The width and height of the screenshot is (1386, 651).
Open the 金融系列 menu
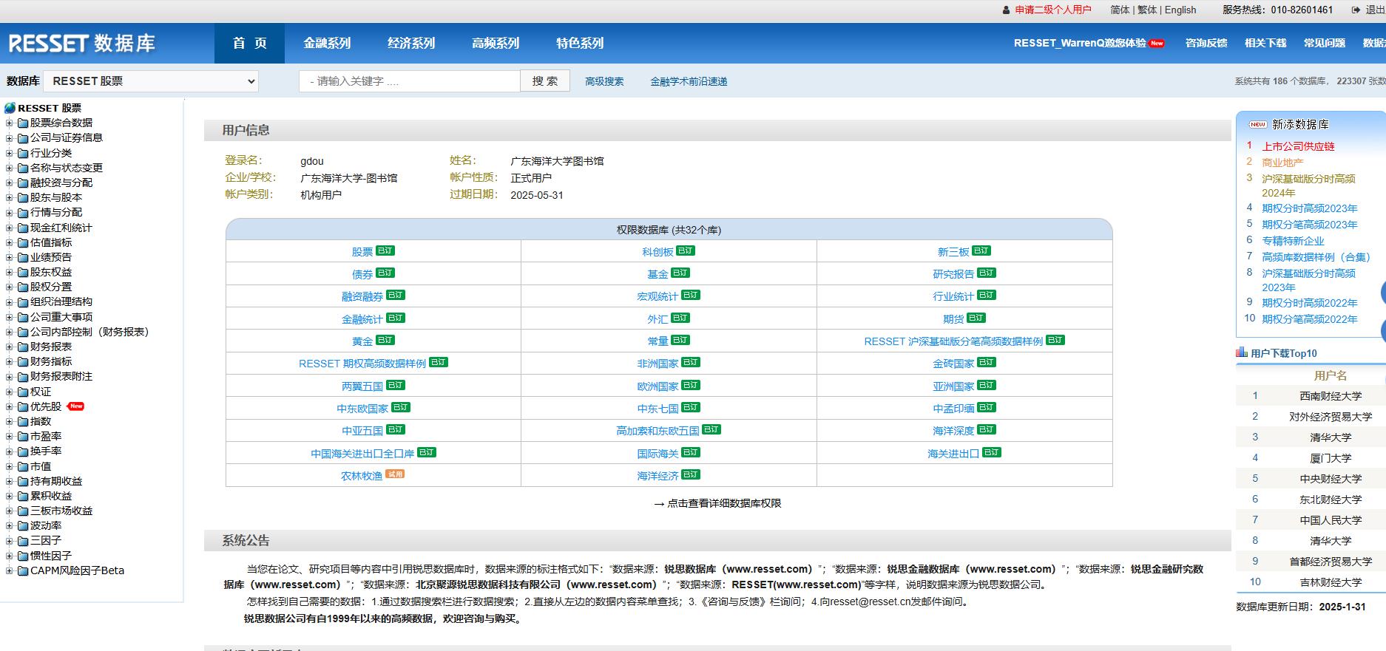[327, 43]
